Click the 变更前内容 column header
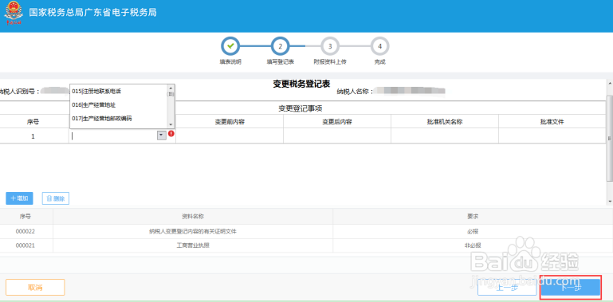The image size is (613, 302). [x=230, y=121]
